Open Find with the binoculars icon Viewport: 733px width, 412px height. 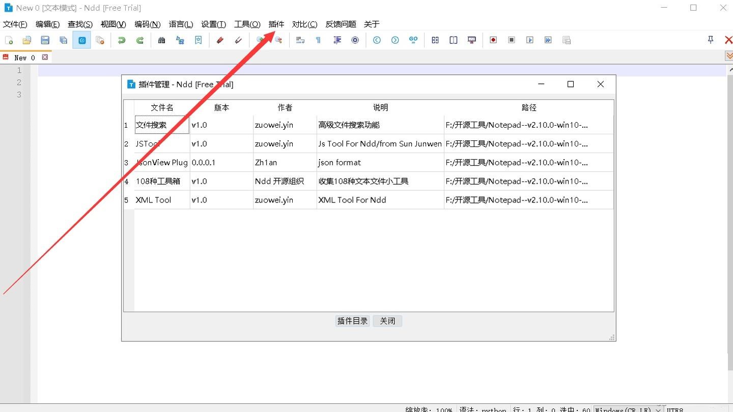[162, 40]
